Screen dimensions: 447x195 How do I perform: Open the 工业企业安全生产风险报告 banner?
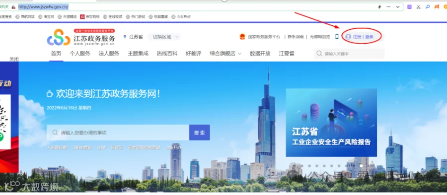[331, 123]
